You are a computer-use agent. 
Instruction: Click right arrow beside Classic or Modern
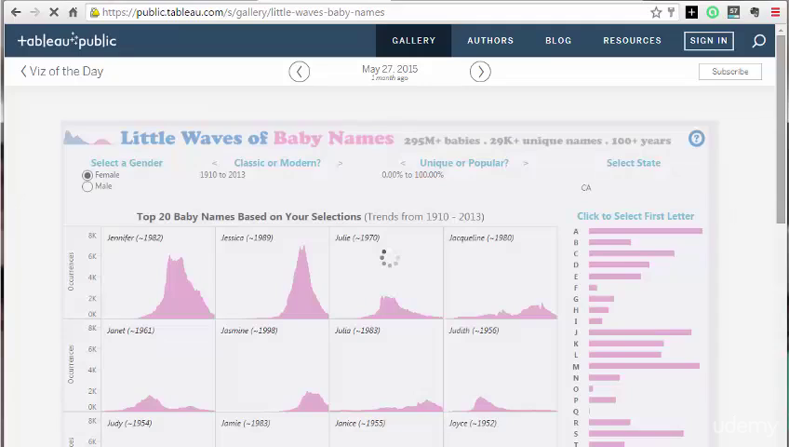[341, 163]
